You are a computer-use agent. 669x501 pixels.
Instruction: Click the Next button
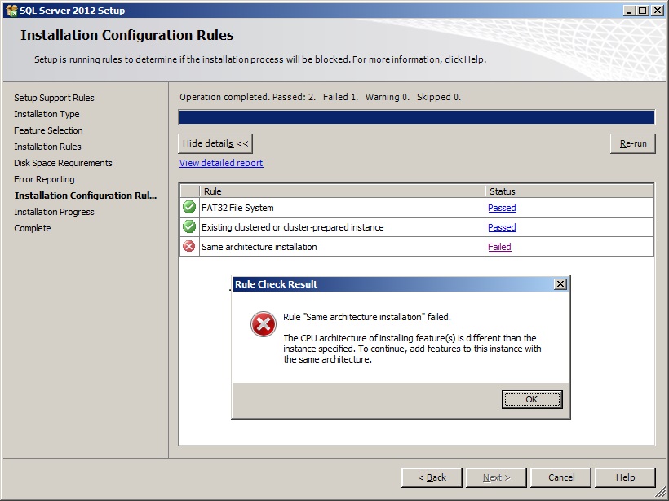496,477
